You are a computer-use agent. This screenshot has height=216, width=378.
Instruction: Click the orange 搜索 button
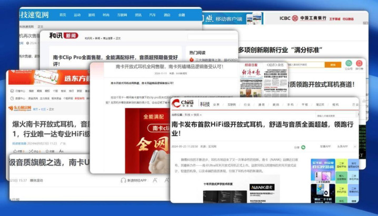click(x=333, y=65)
